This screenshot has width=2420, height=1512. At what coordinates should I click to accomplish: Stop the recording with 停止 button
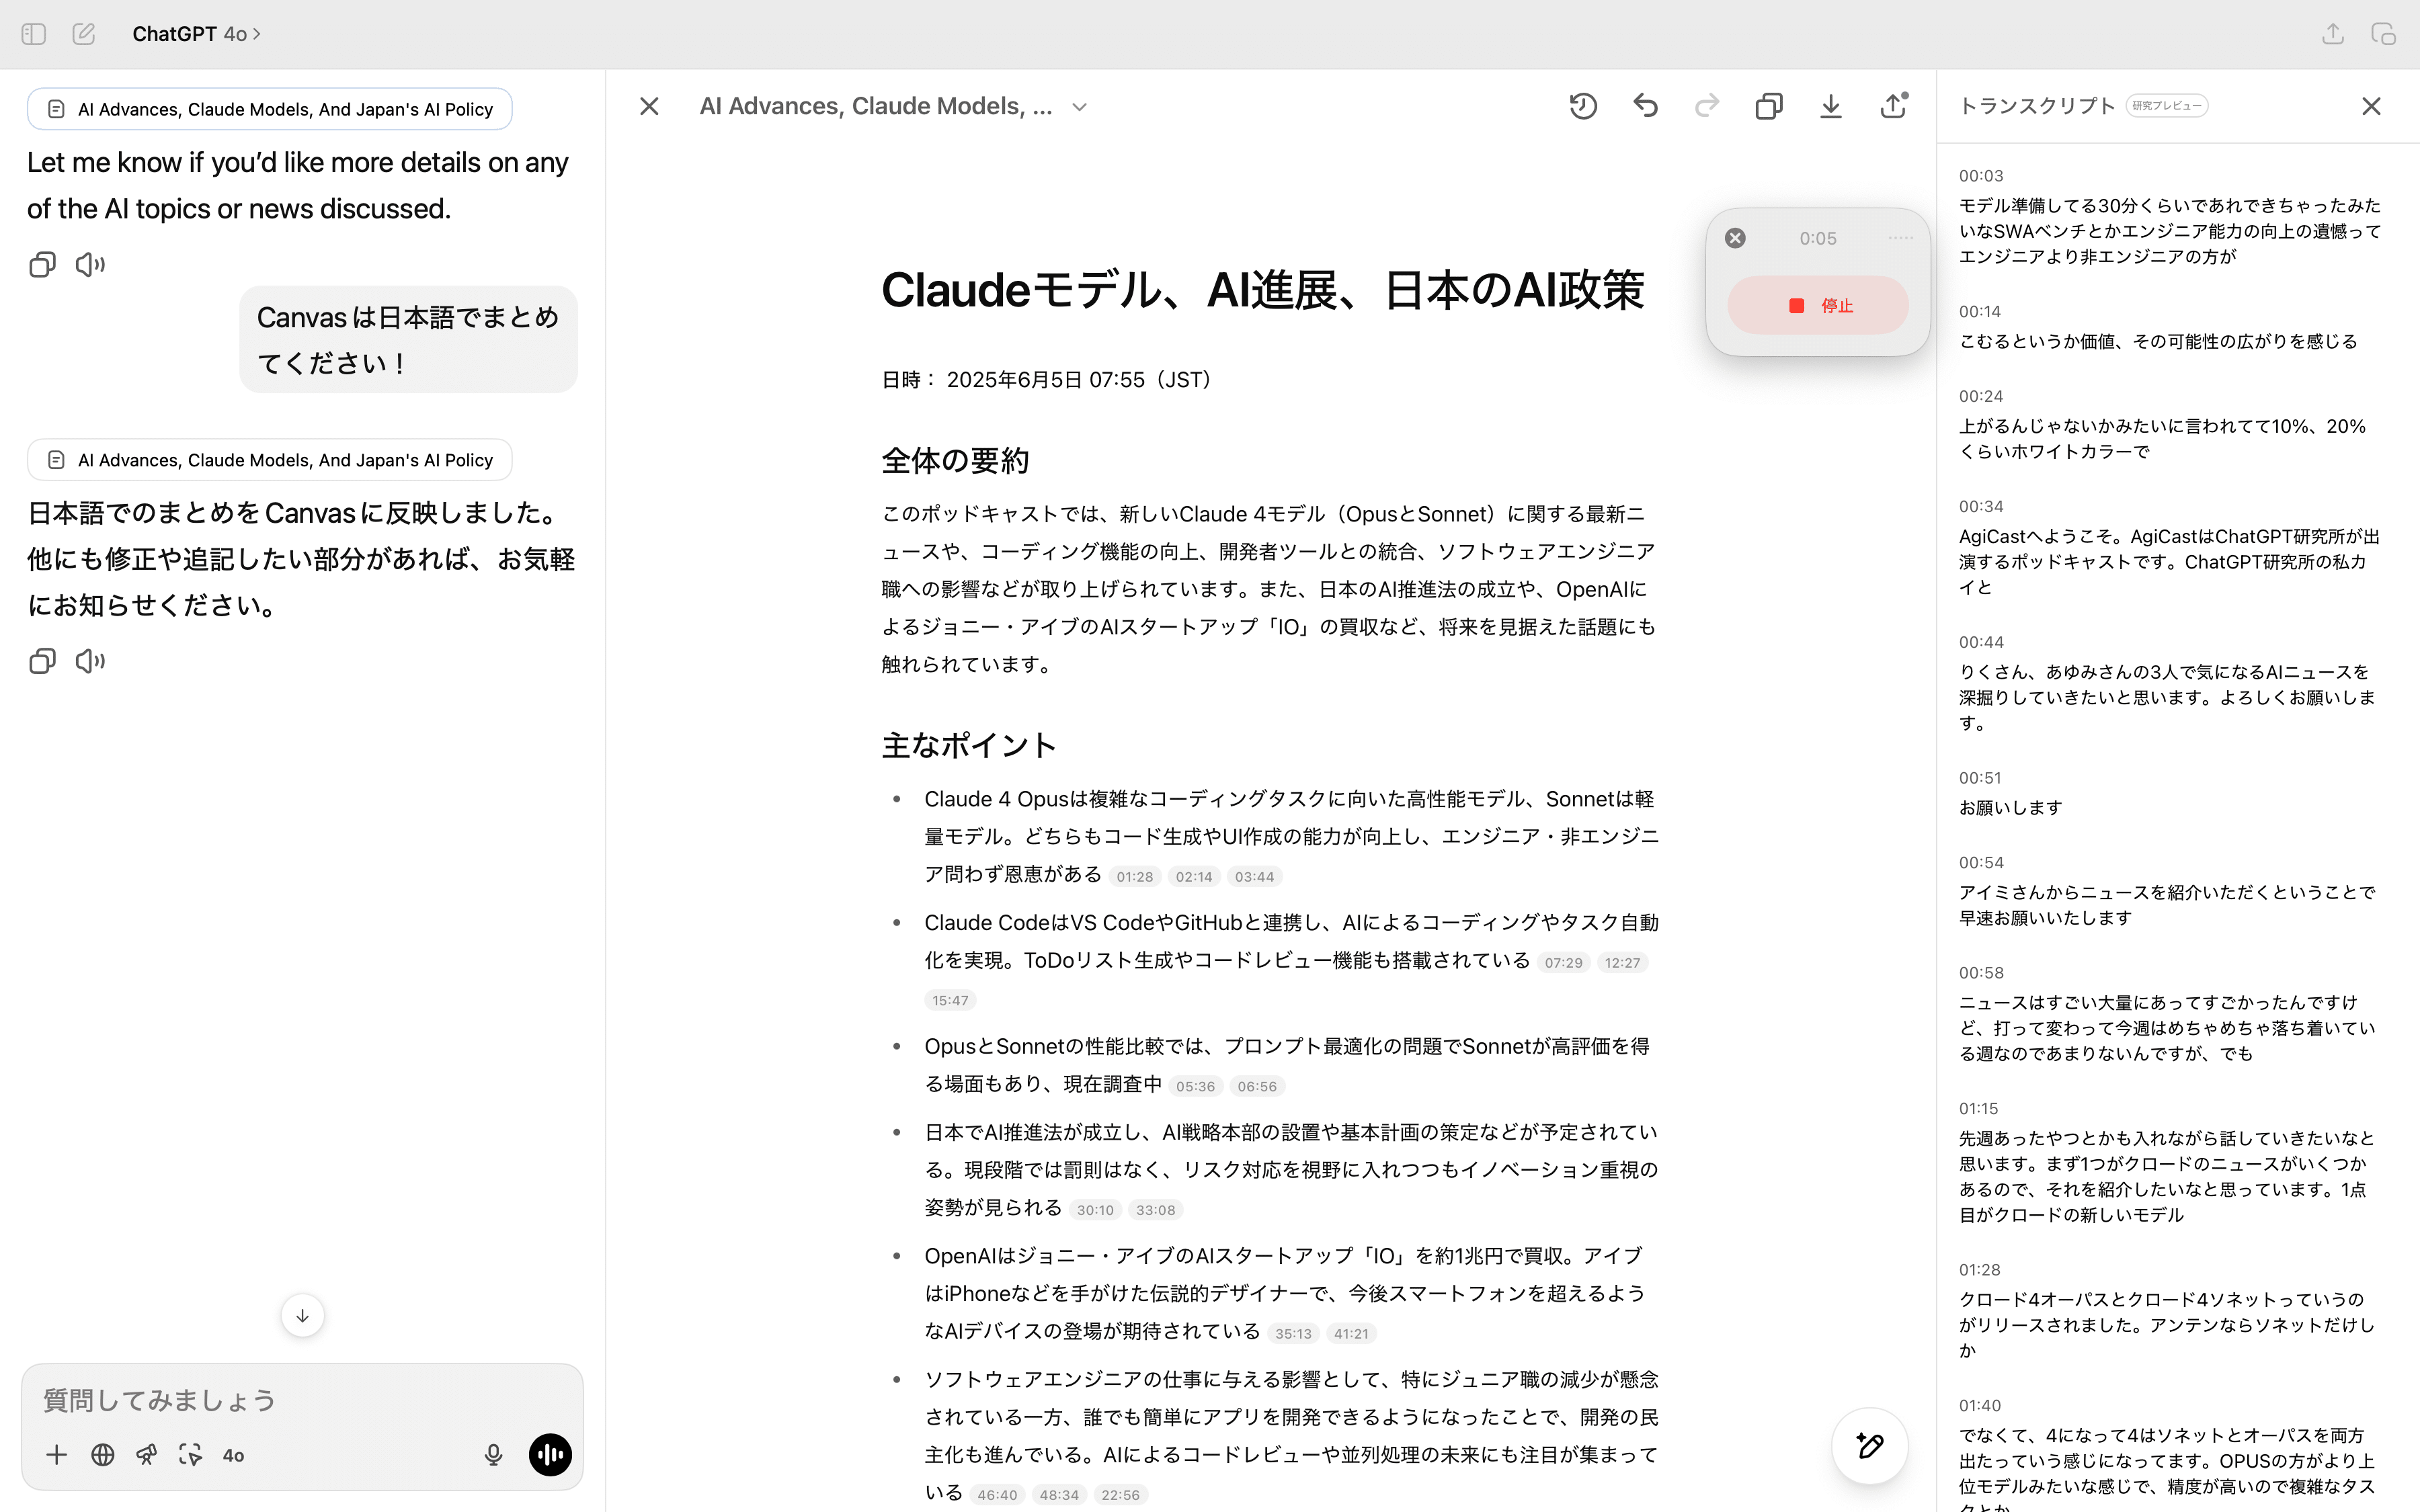coord(1817,305)
